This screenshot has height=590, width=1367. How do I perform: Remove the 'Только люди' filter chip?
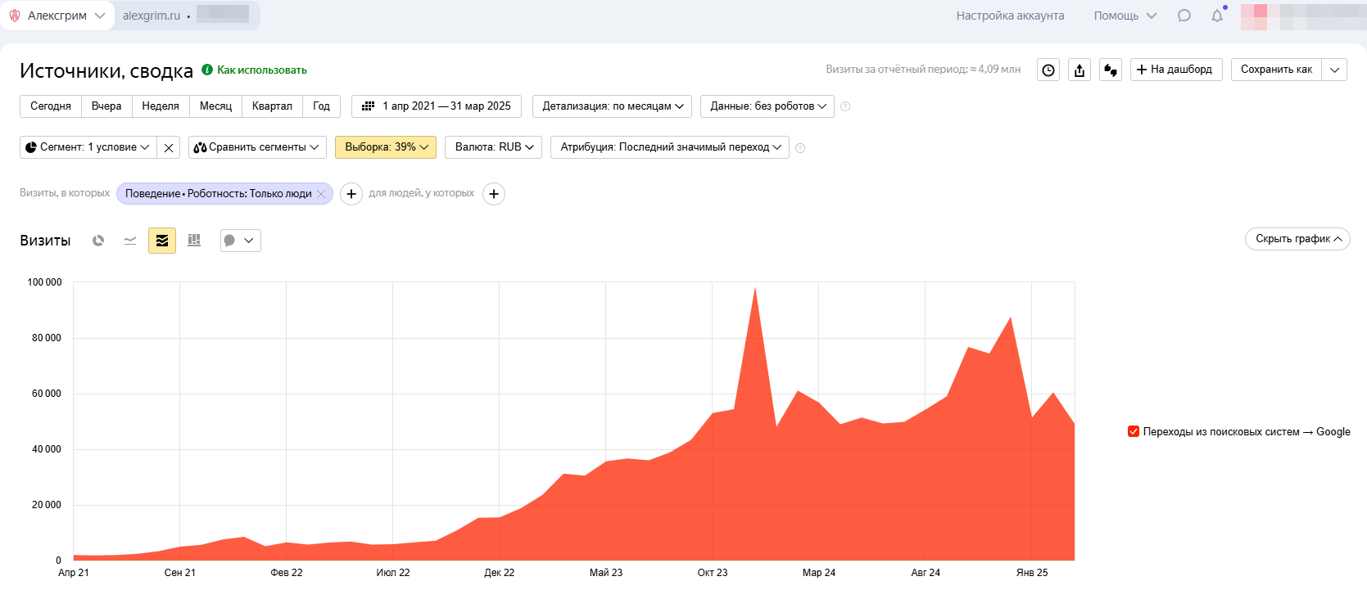tap(321, 194)
